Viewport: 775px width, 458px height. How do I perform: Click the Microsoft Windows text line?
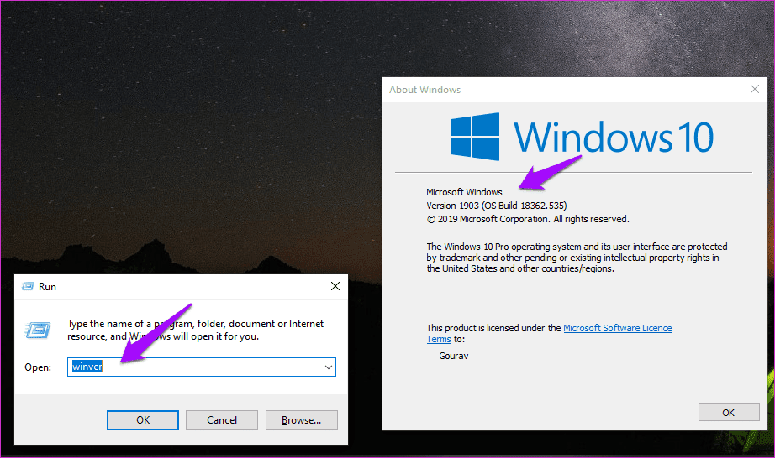[x=464, y=192]
